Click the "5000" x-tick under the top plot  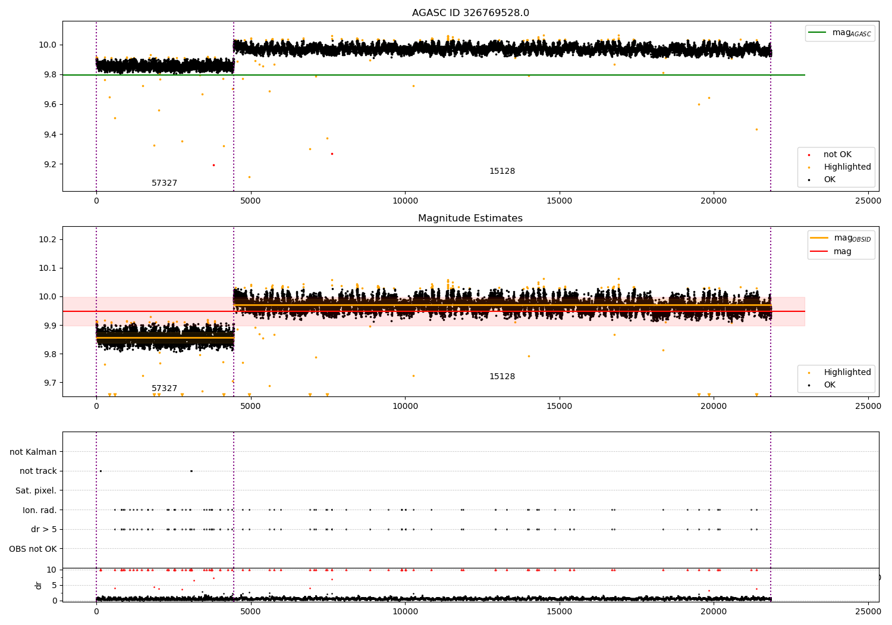[250, 201]
